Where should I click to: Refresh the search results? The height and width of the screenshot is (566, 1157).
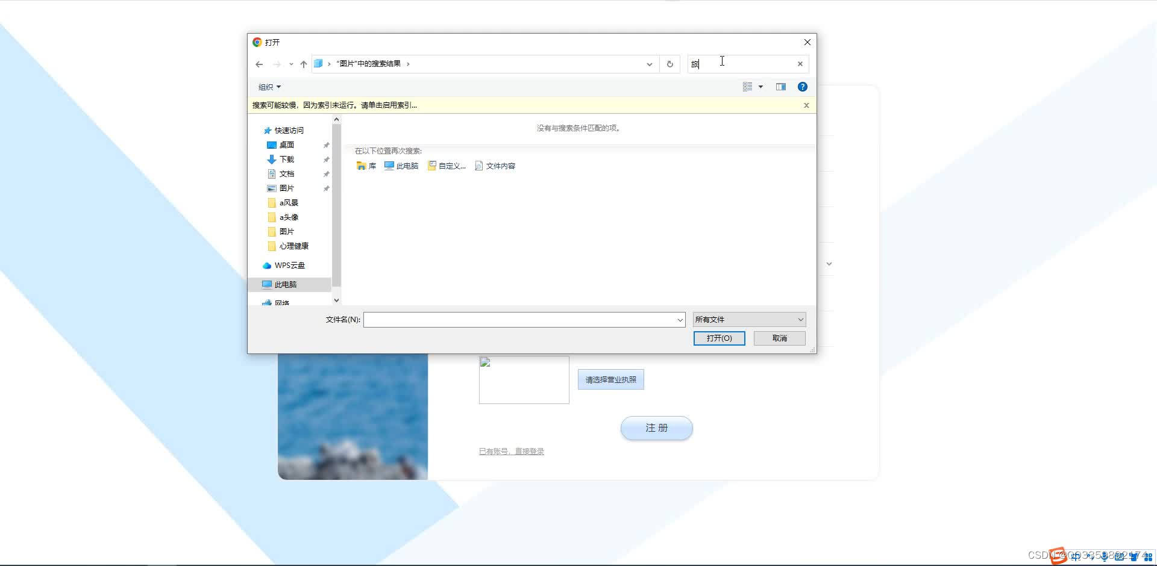pos(669,64)
